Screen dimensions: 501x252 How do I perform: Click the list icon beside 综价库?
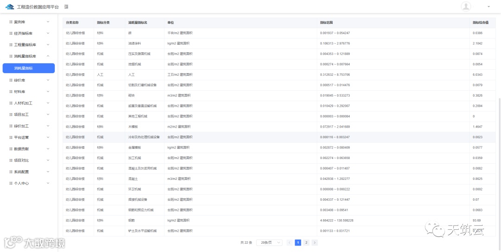(x=11, y=80)
